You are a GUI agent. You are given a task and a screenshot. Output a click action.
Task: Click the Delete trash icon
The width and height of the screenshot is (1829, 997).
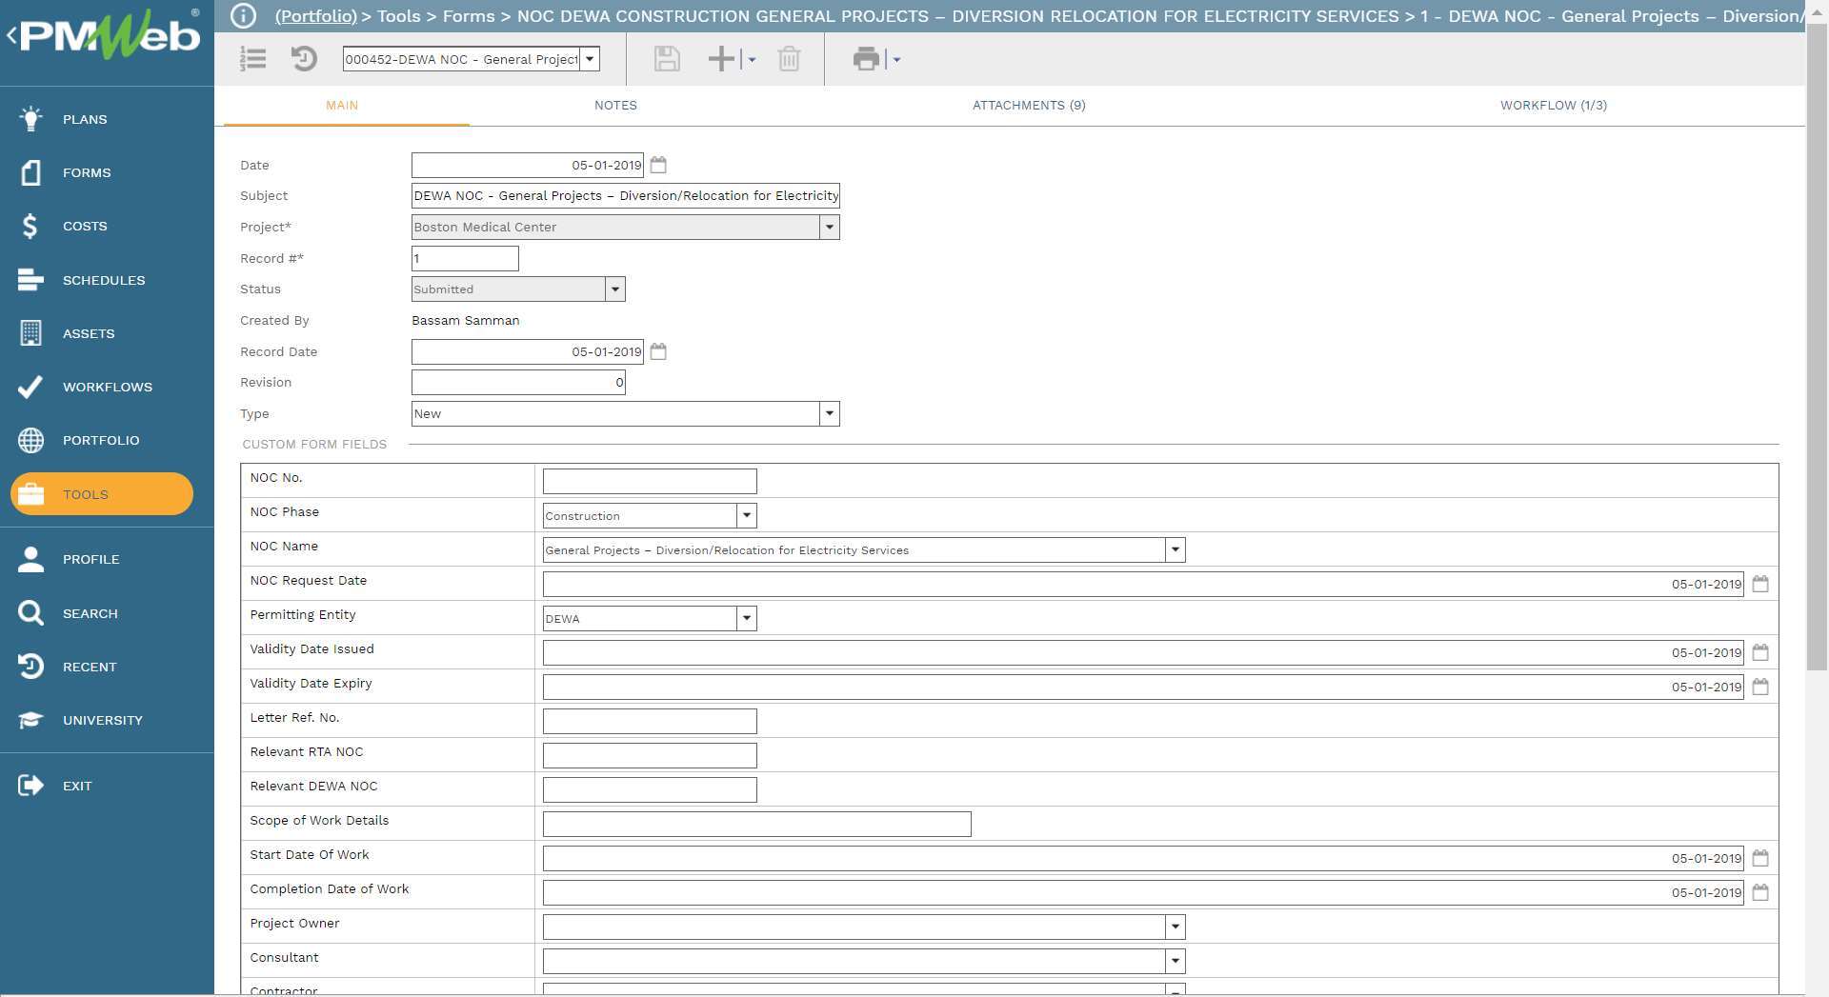789,59
